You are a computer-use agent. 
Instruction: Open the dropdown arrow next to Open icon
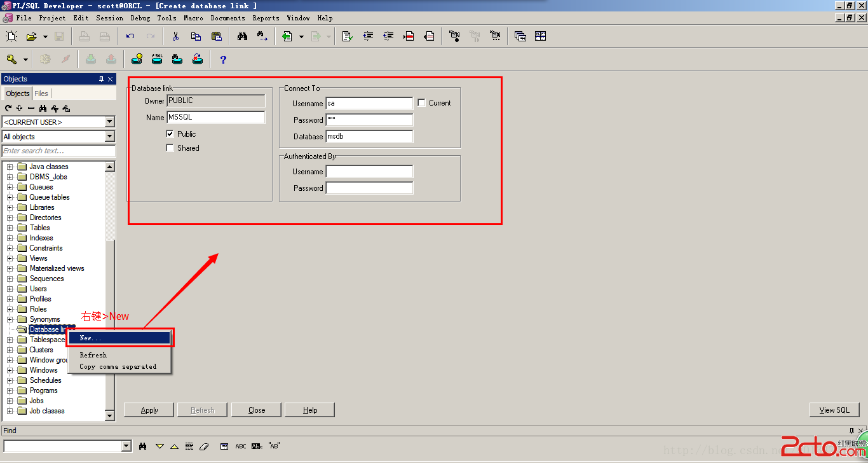tap(45, 37)
